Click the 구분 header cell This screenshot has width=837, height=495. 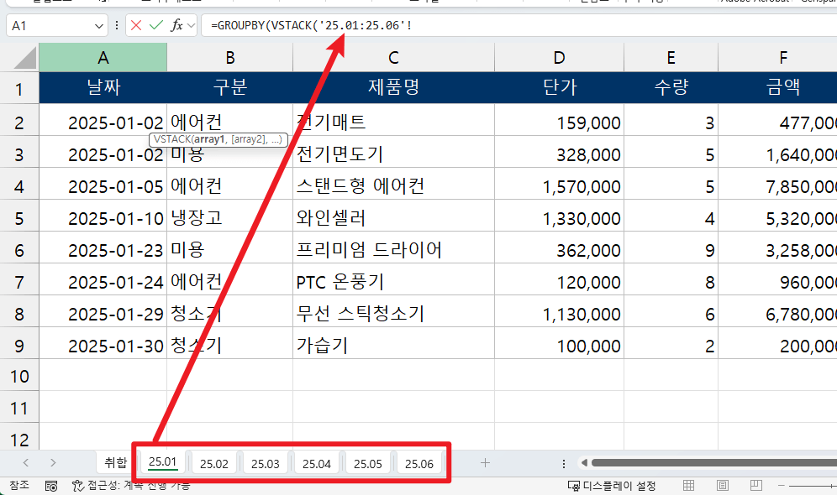230,87
